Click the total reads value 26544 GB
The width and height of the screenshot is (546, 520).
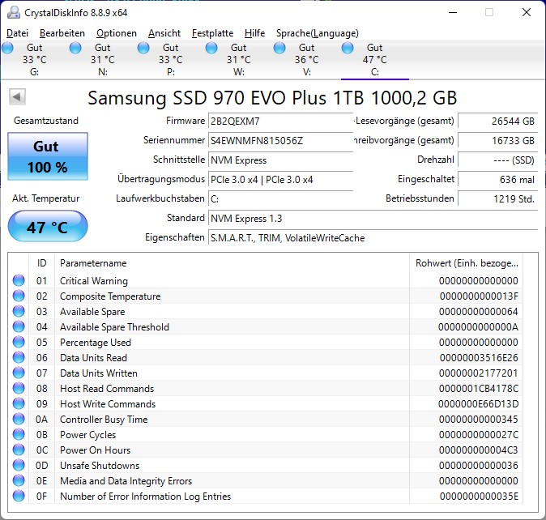coord(498,121)
